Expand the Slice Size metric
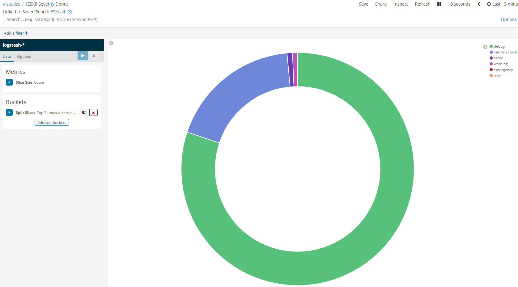Viewport: 518px width, 287px height. [9, 82]
